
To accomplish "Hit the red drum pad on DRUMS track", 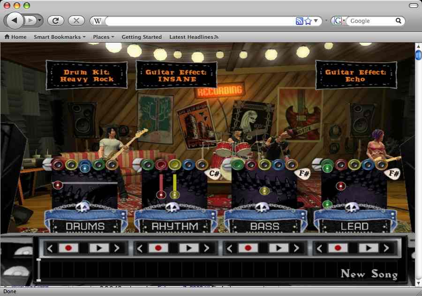I will [x=58, y=164].
